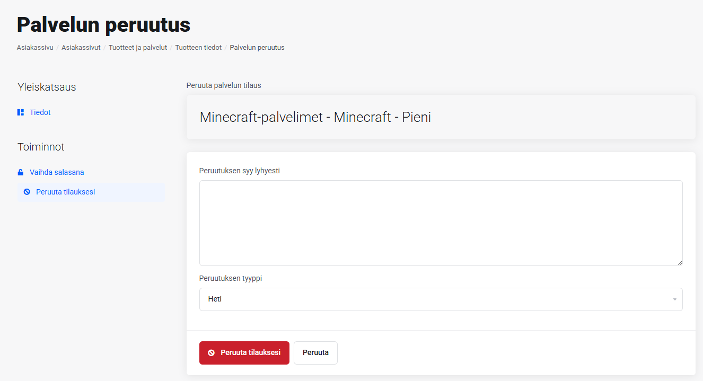
Task: Click the ban icon in the sidebar
Action: coord(27,192)
